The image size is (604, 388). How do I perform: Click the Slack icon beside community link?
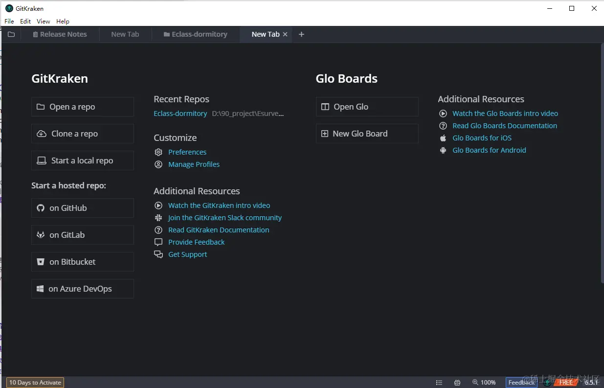(x=158, y=218)
